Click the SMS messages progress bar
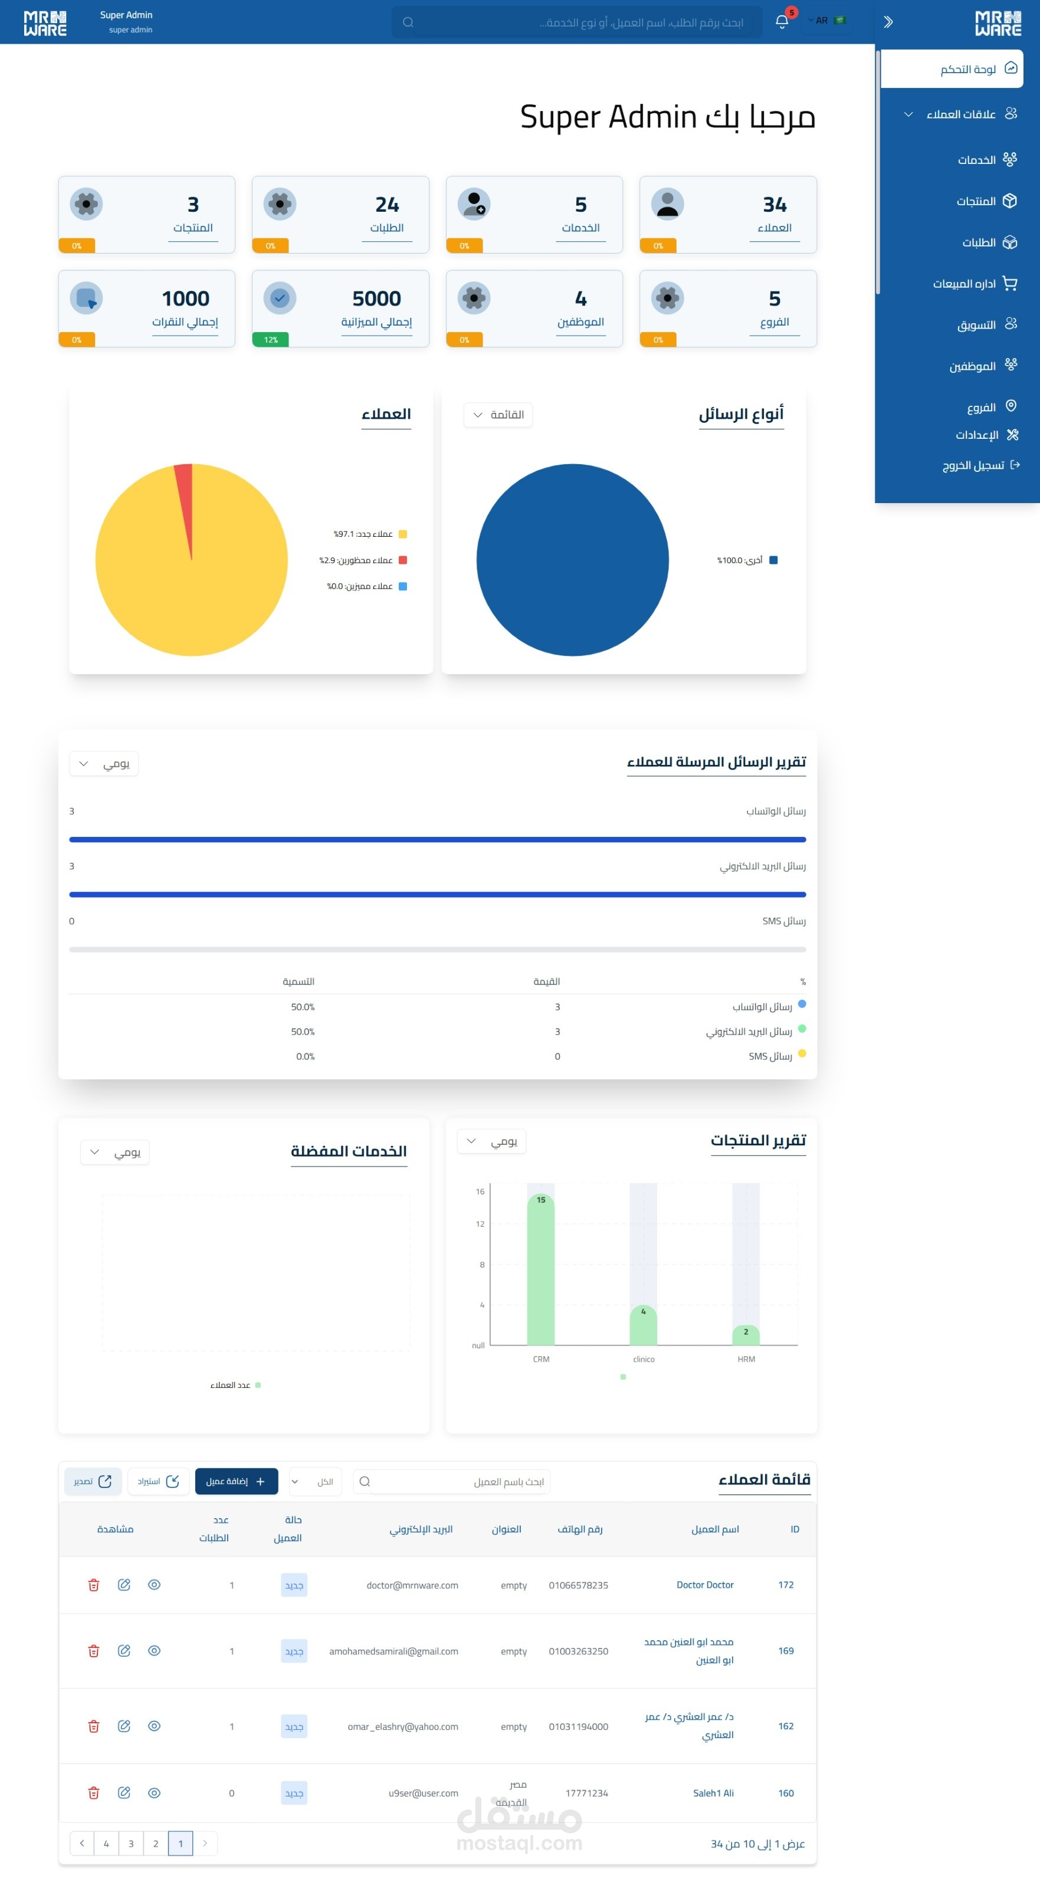Screen dimensions: 1040x1892 [438, 950]
